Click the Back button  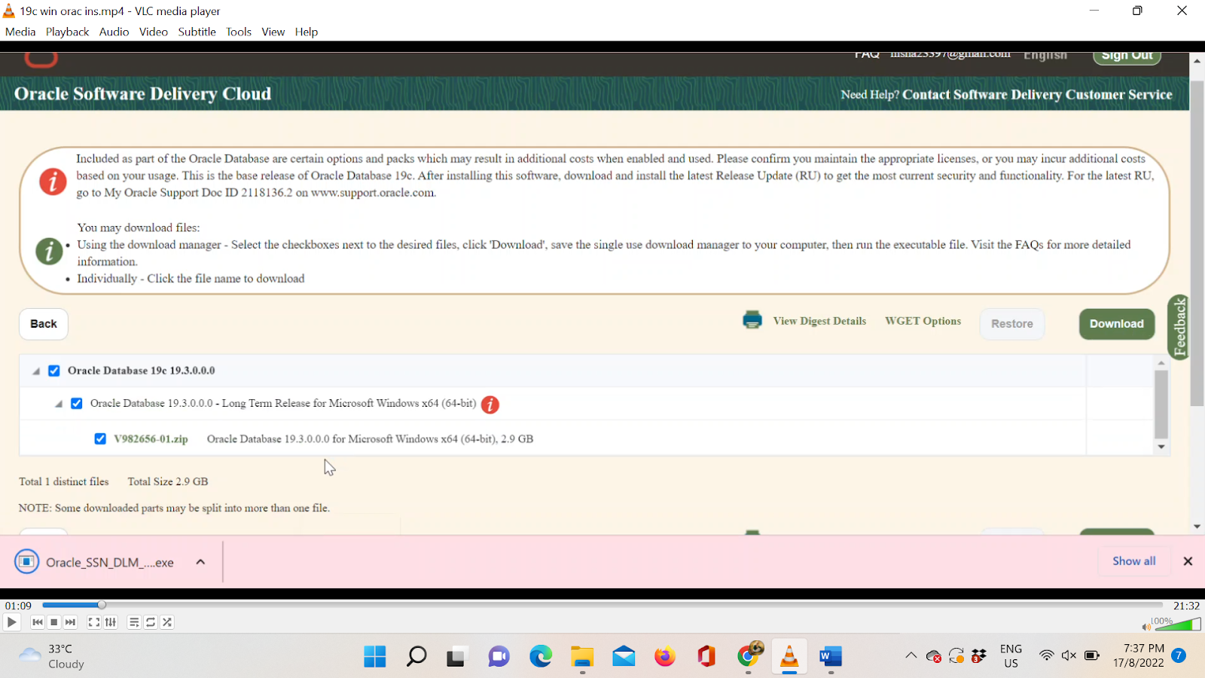(44, 324)
